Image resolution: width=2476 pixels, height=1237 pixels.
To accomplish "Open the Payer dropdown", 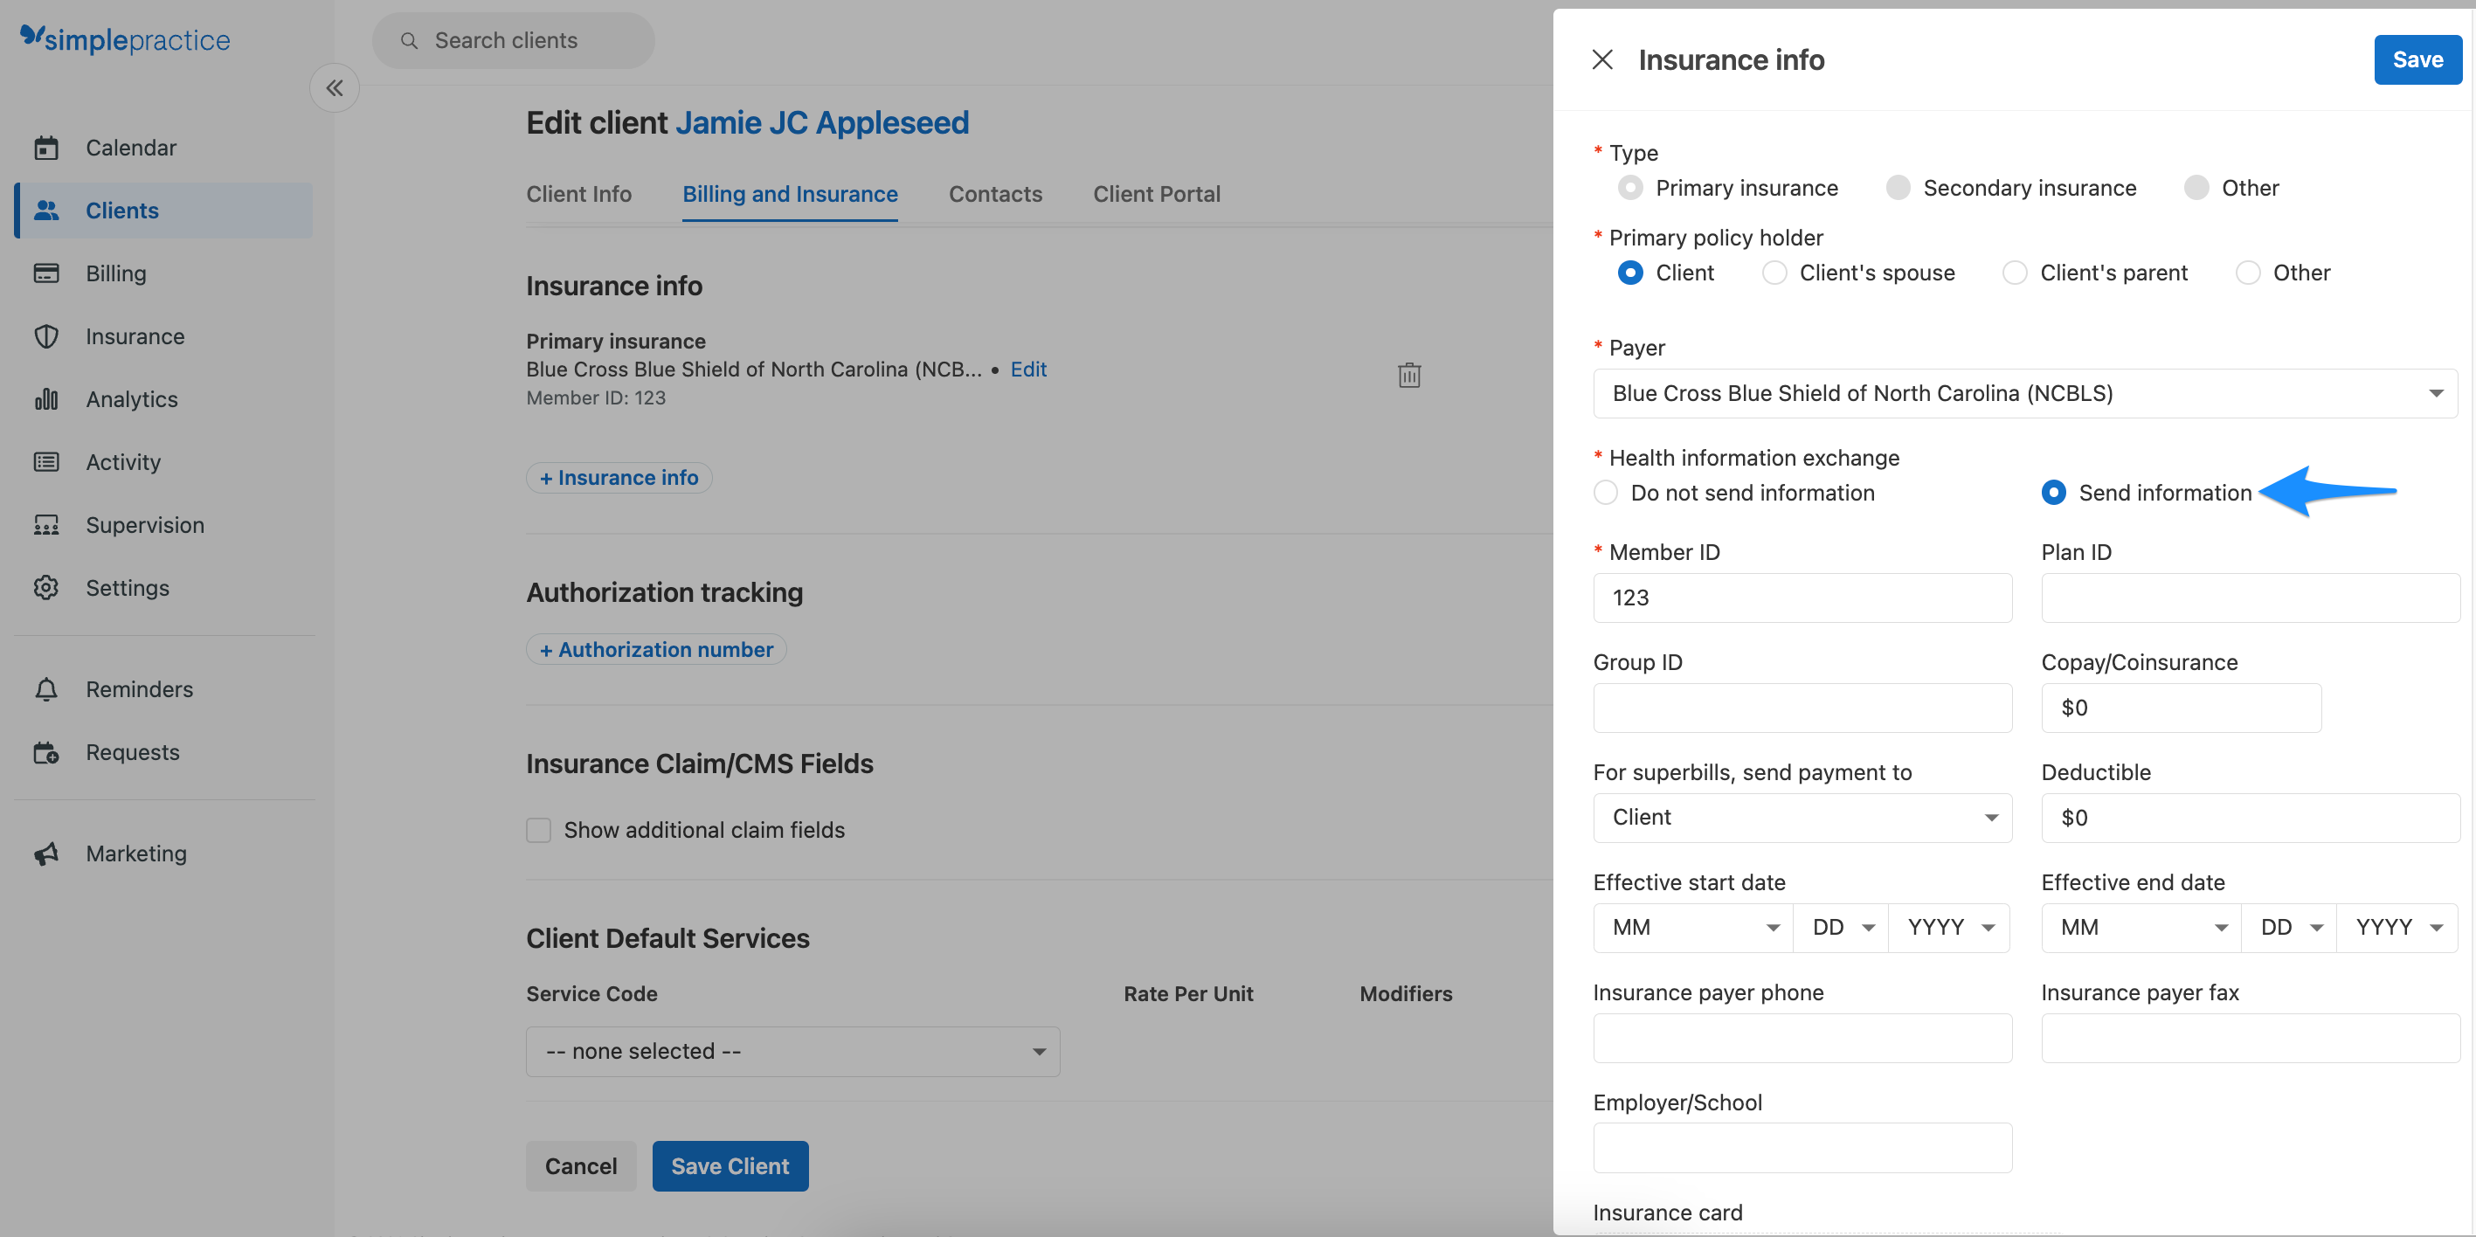I will (2024, 393).
